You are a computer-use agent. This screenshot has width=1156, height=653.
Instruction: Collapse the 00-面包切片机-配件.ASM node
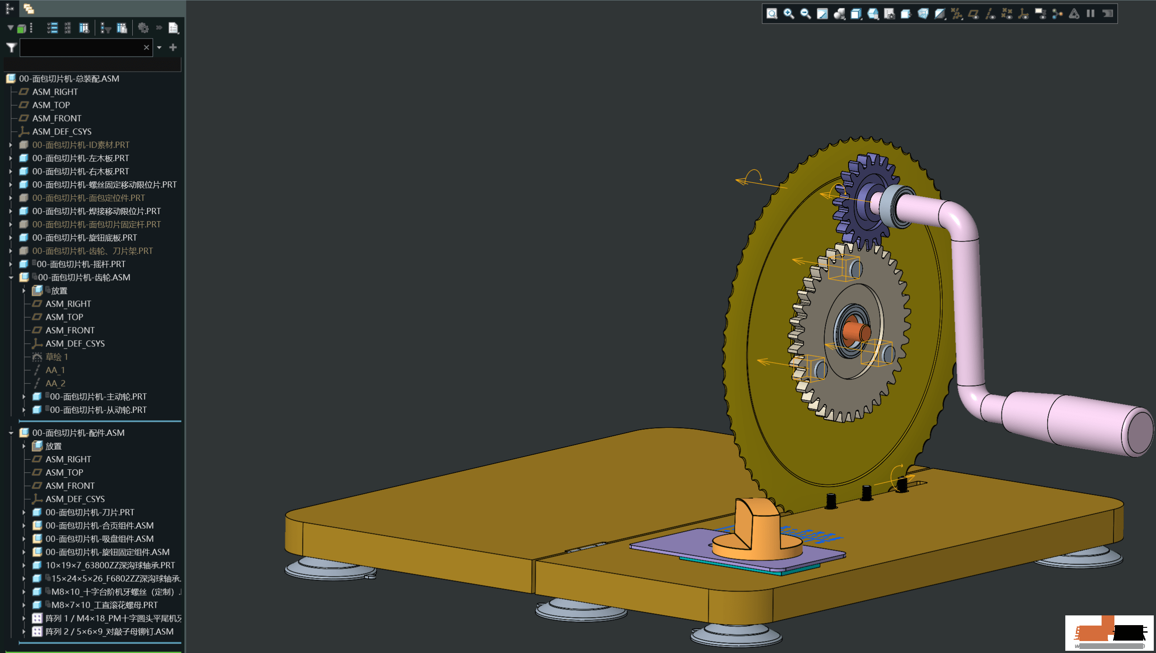11,433
